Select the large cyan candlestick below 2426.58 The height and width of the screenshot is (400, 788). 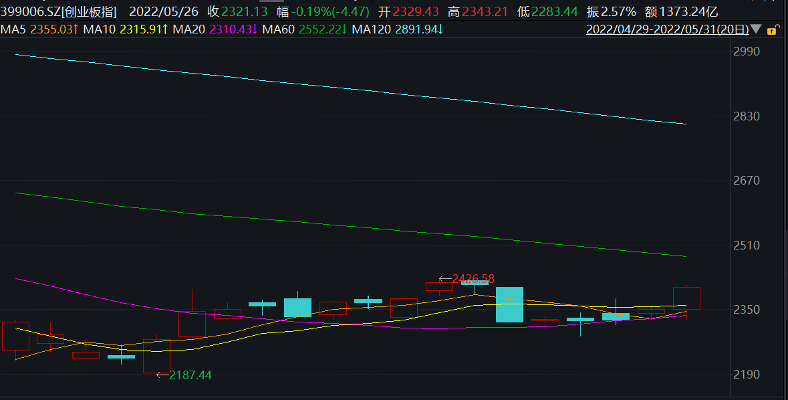point(509,304)
